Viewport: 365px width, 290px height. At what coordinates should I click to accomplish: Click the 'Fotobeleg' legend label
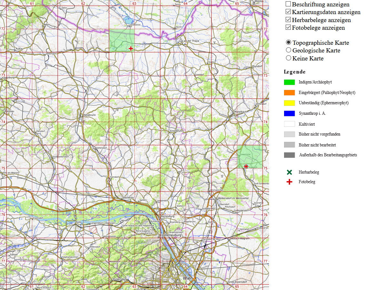click(307, 182)
